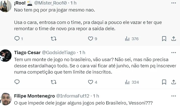Viewport: 180px width, 108px height.
Task: Click Tiago Cesar's profile avatar
Action: click(6, 56)
